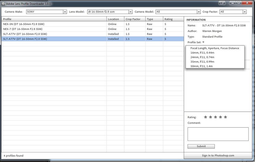Image resolution: width=255 pixels, height=162 pixels.
Task: Click the fourth rating star
Action: 220,117
